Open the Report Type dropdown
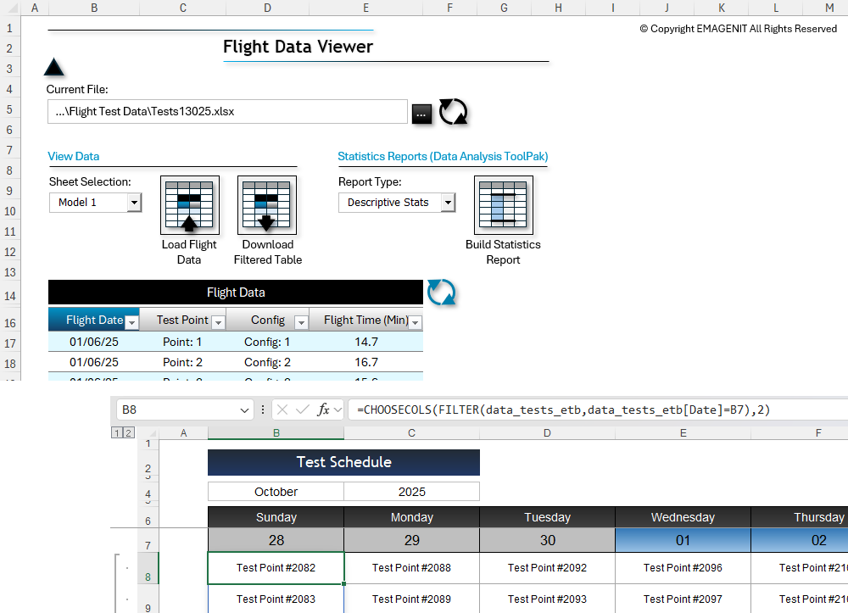The width and height of the screenshot is (848, 613). click(x=448, y=203)
